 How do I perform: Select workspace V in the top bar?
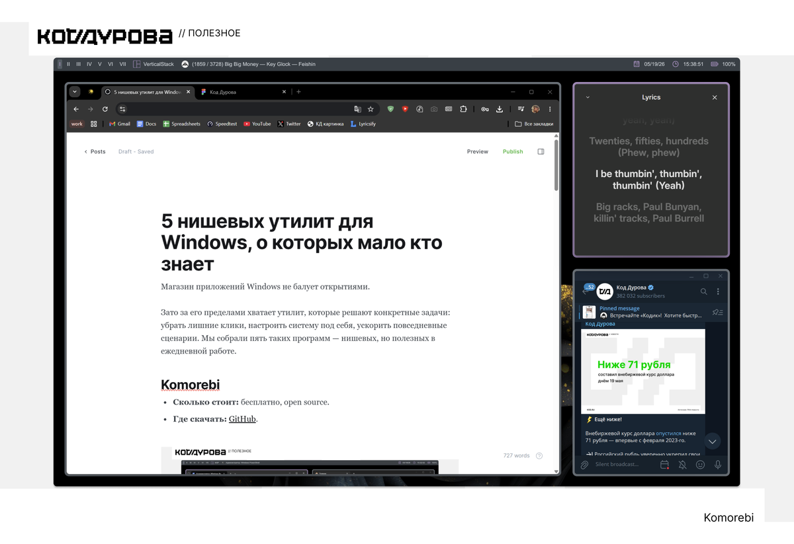coord(100,64)
